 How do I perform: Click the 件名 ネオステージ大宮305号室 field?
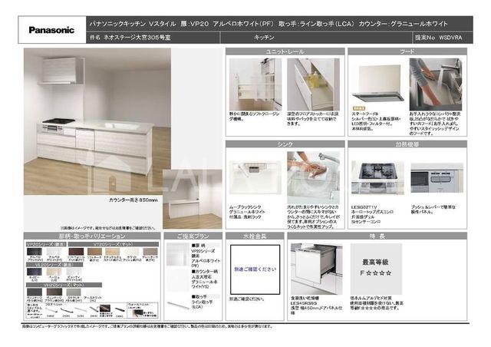click(153, 38)
